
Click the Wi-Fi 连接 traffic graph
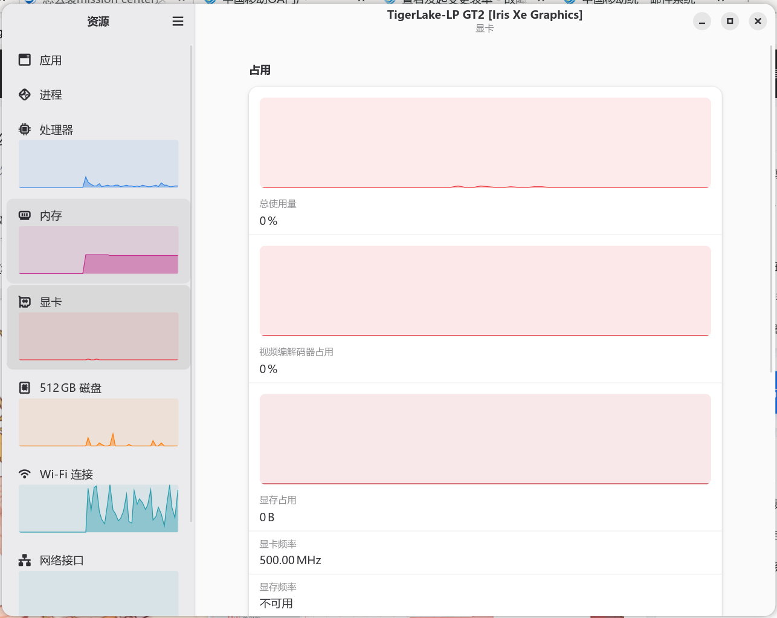[98, 509]
